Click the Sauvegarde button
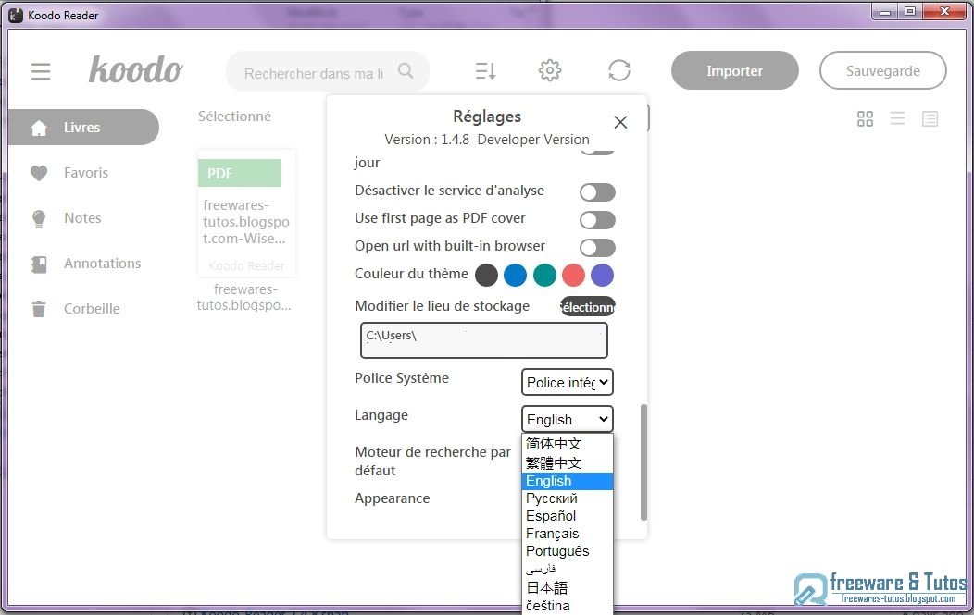 [x=882, y=70]
